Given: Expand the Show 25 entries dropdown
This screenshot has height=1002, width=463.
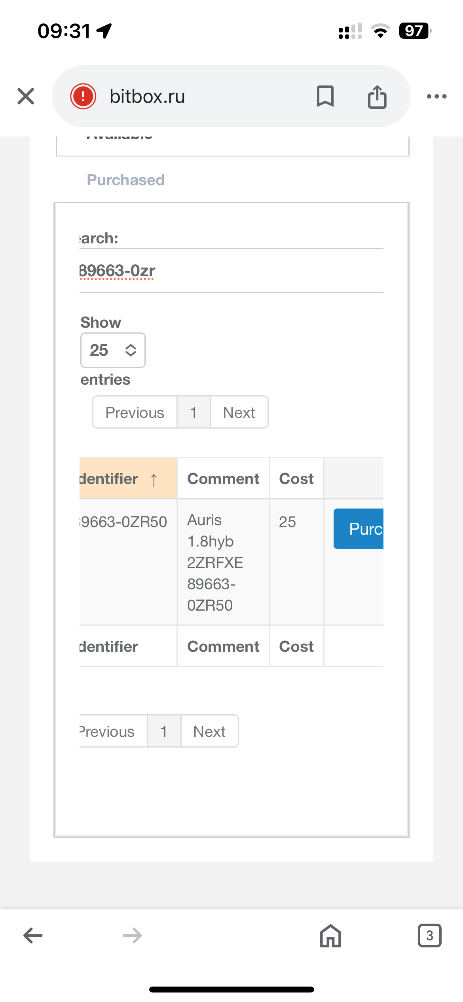Looking at the screenshot, I should pyautogui.click(x=113, y=350).
